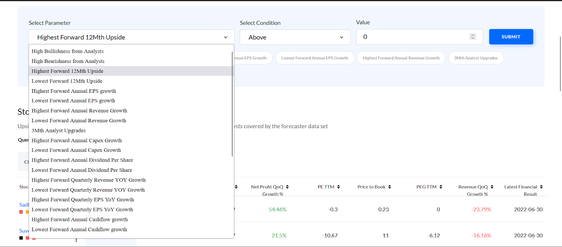Screen dimensions: 562x247
Task: Open the Select Condition dropdown
Action: [295, 37]
